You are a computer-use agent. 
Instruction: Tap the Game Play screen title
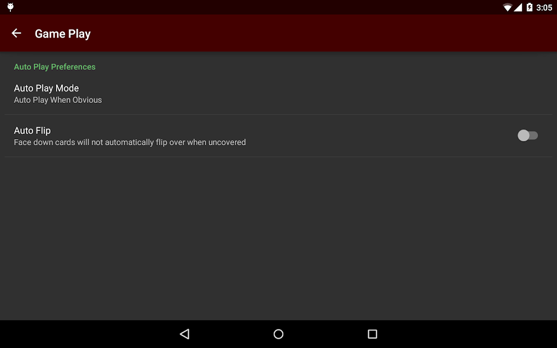pyautogui.click(x=63, y=34)
